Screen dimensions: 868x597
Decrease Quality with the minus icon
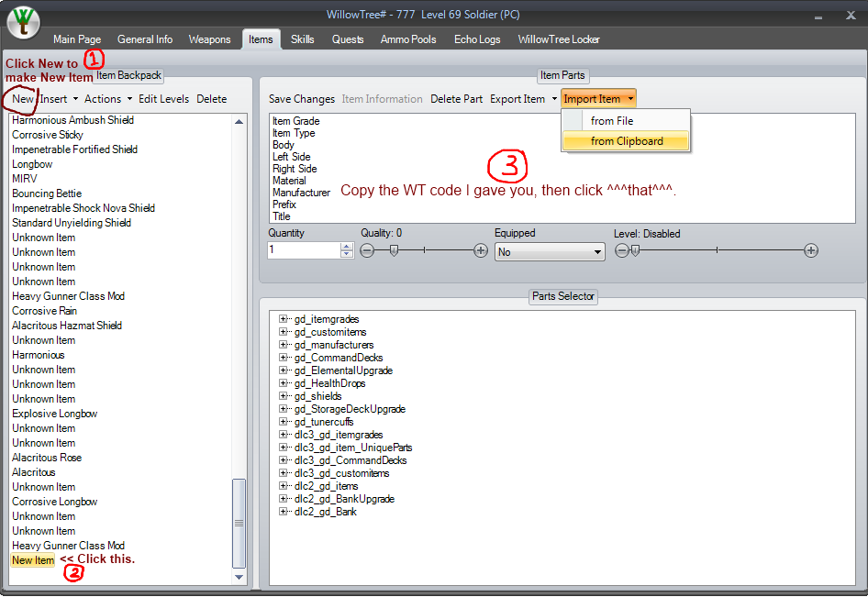367,251
